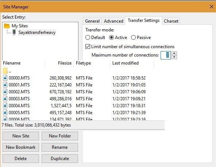Click the 1/2/2017 19:18:31 modified date
The image size is (216, 167).
click(x=129, y=106)
